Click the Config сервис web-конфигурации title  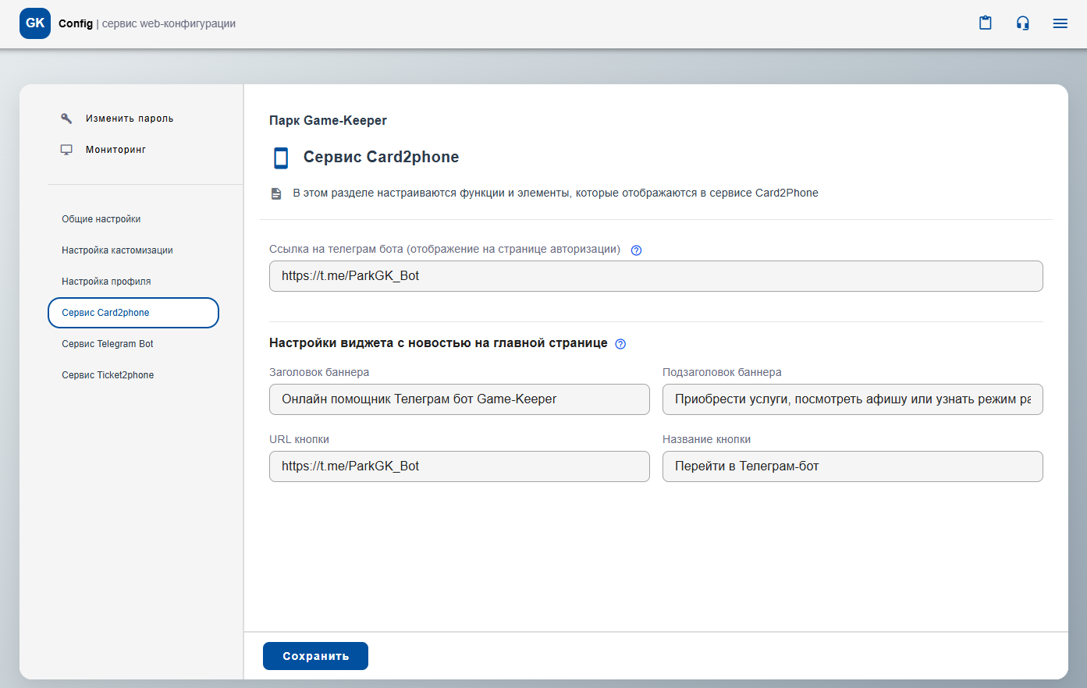point(147,23)
